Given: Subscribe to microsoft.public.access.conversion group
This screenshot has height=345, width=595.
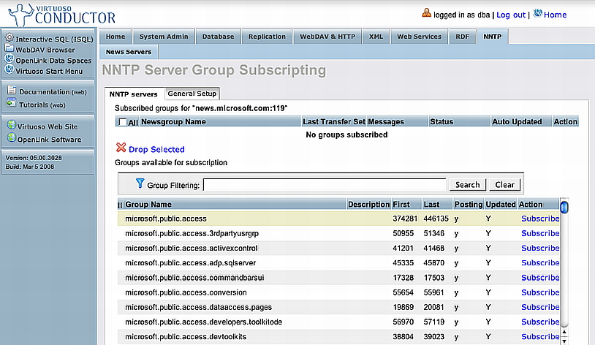Looking at the screenshot, I should pos(539,292).
